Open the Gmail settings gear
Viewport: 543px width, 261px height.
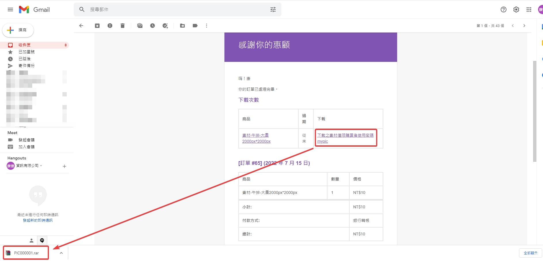pos(516,9)
